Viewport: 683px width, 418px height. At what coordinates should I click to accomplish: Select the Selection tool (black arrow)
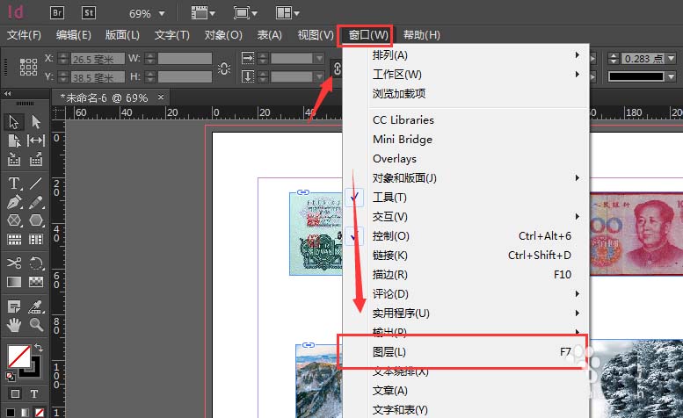(x=14, y=122)
